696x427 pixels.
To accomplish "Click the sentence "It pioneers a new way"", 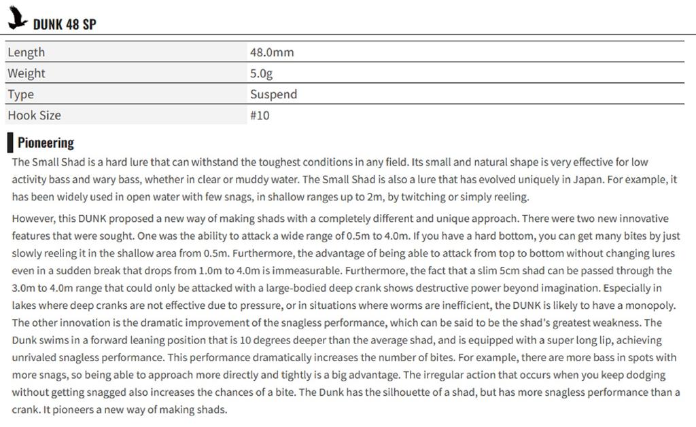I will [135, 409].
